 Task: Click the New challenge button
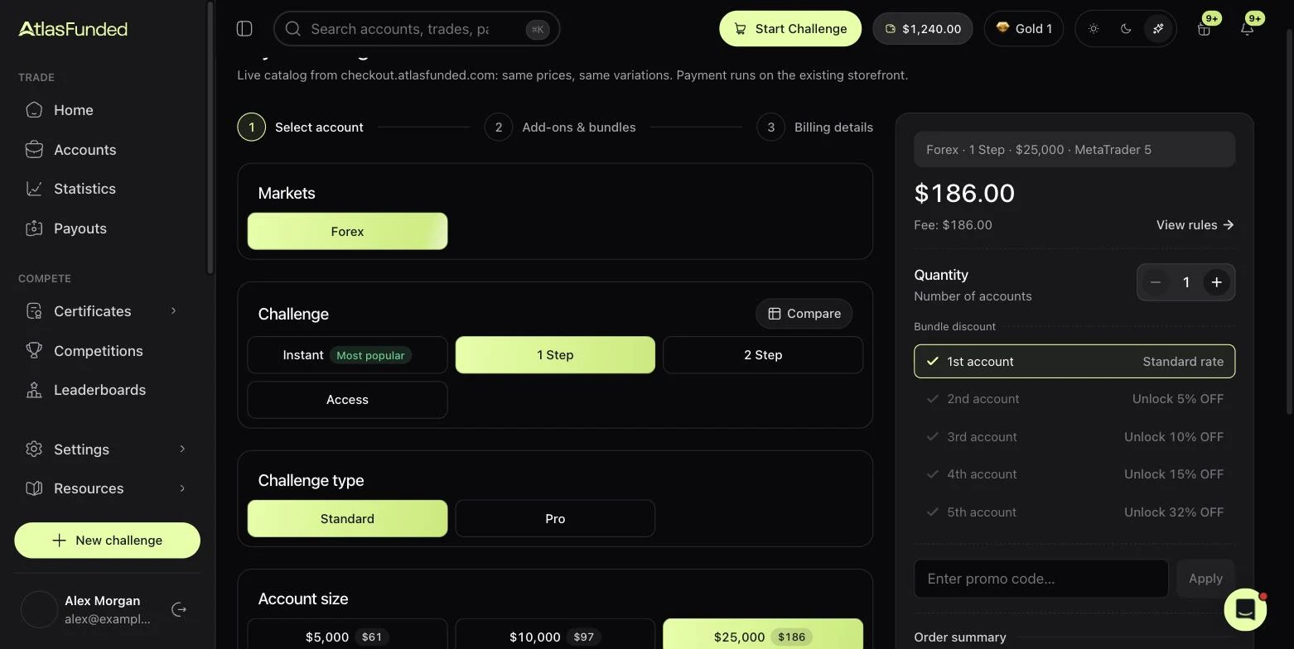(x=107, y=541)
